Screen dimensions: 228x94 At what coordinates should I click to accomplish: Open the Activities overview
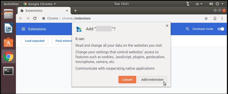point(11,4)
